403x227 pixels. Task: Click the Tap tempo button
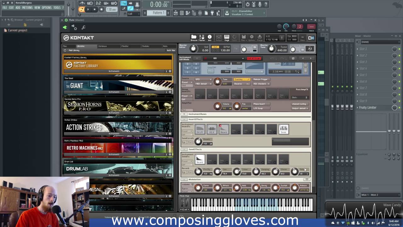tap(236, 49)
